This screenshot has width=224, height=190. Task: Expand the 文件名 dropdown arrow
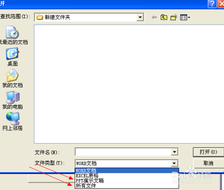pyautogui.click(x=175, y=152)
